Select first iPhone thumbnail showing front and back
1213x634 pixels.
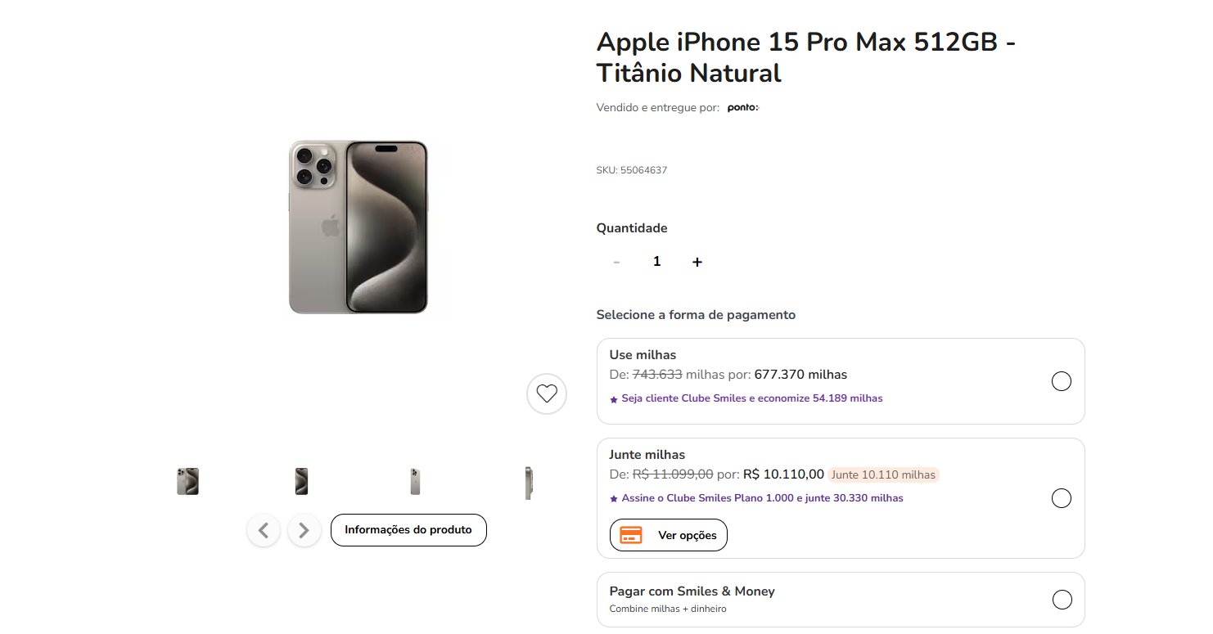click(x=187, y=481)
